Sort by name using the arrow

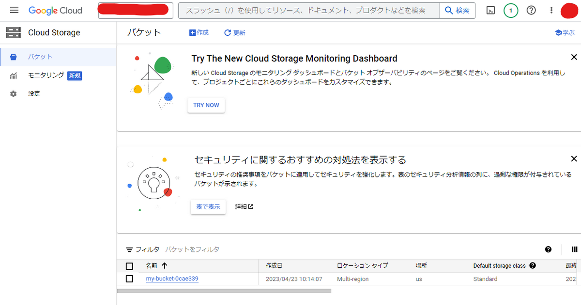tap(165, 265)
